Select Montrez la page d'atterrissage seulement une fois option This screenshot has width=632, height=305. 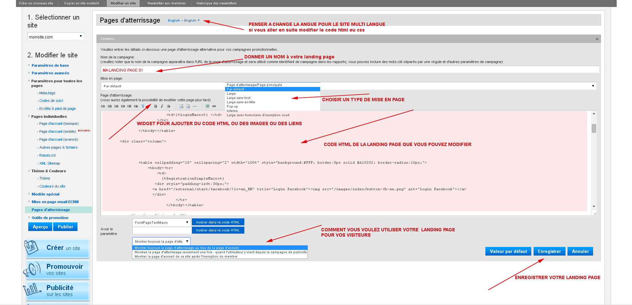[220, 252]
